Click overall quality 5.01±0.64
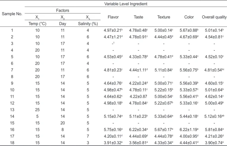This screenshot has height=146, width=227. pyautogui.click(x=214, y=90)
